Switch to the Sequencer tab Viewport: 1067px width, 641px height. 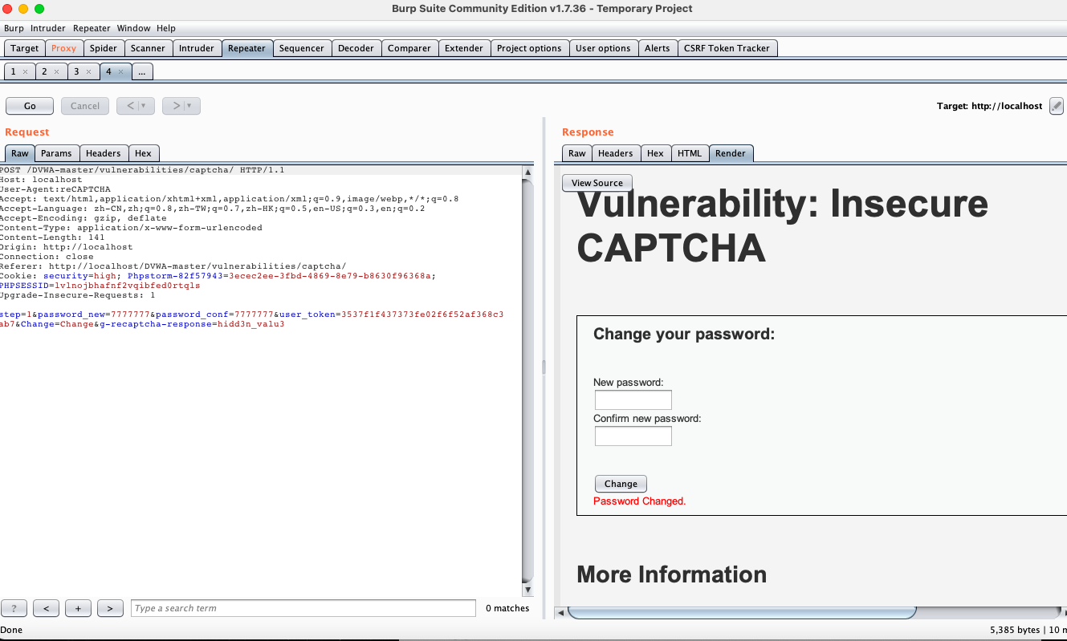[302, 48]
